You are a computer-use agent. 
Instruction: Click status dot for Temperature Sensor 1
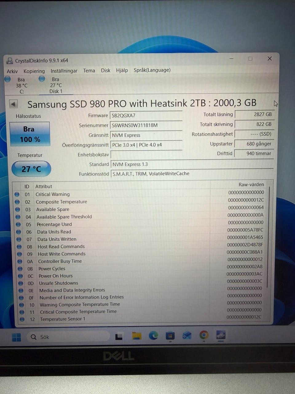[22, 319]
